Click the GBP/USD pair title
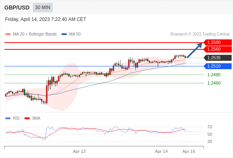 tap(17, 8)
